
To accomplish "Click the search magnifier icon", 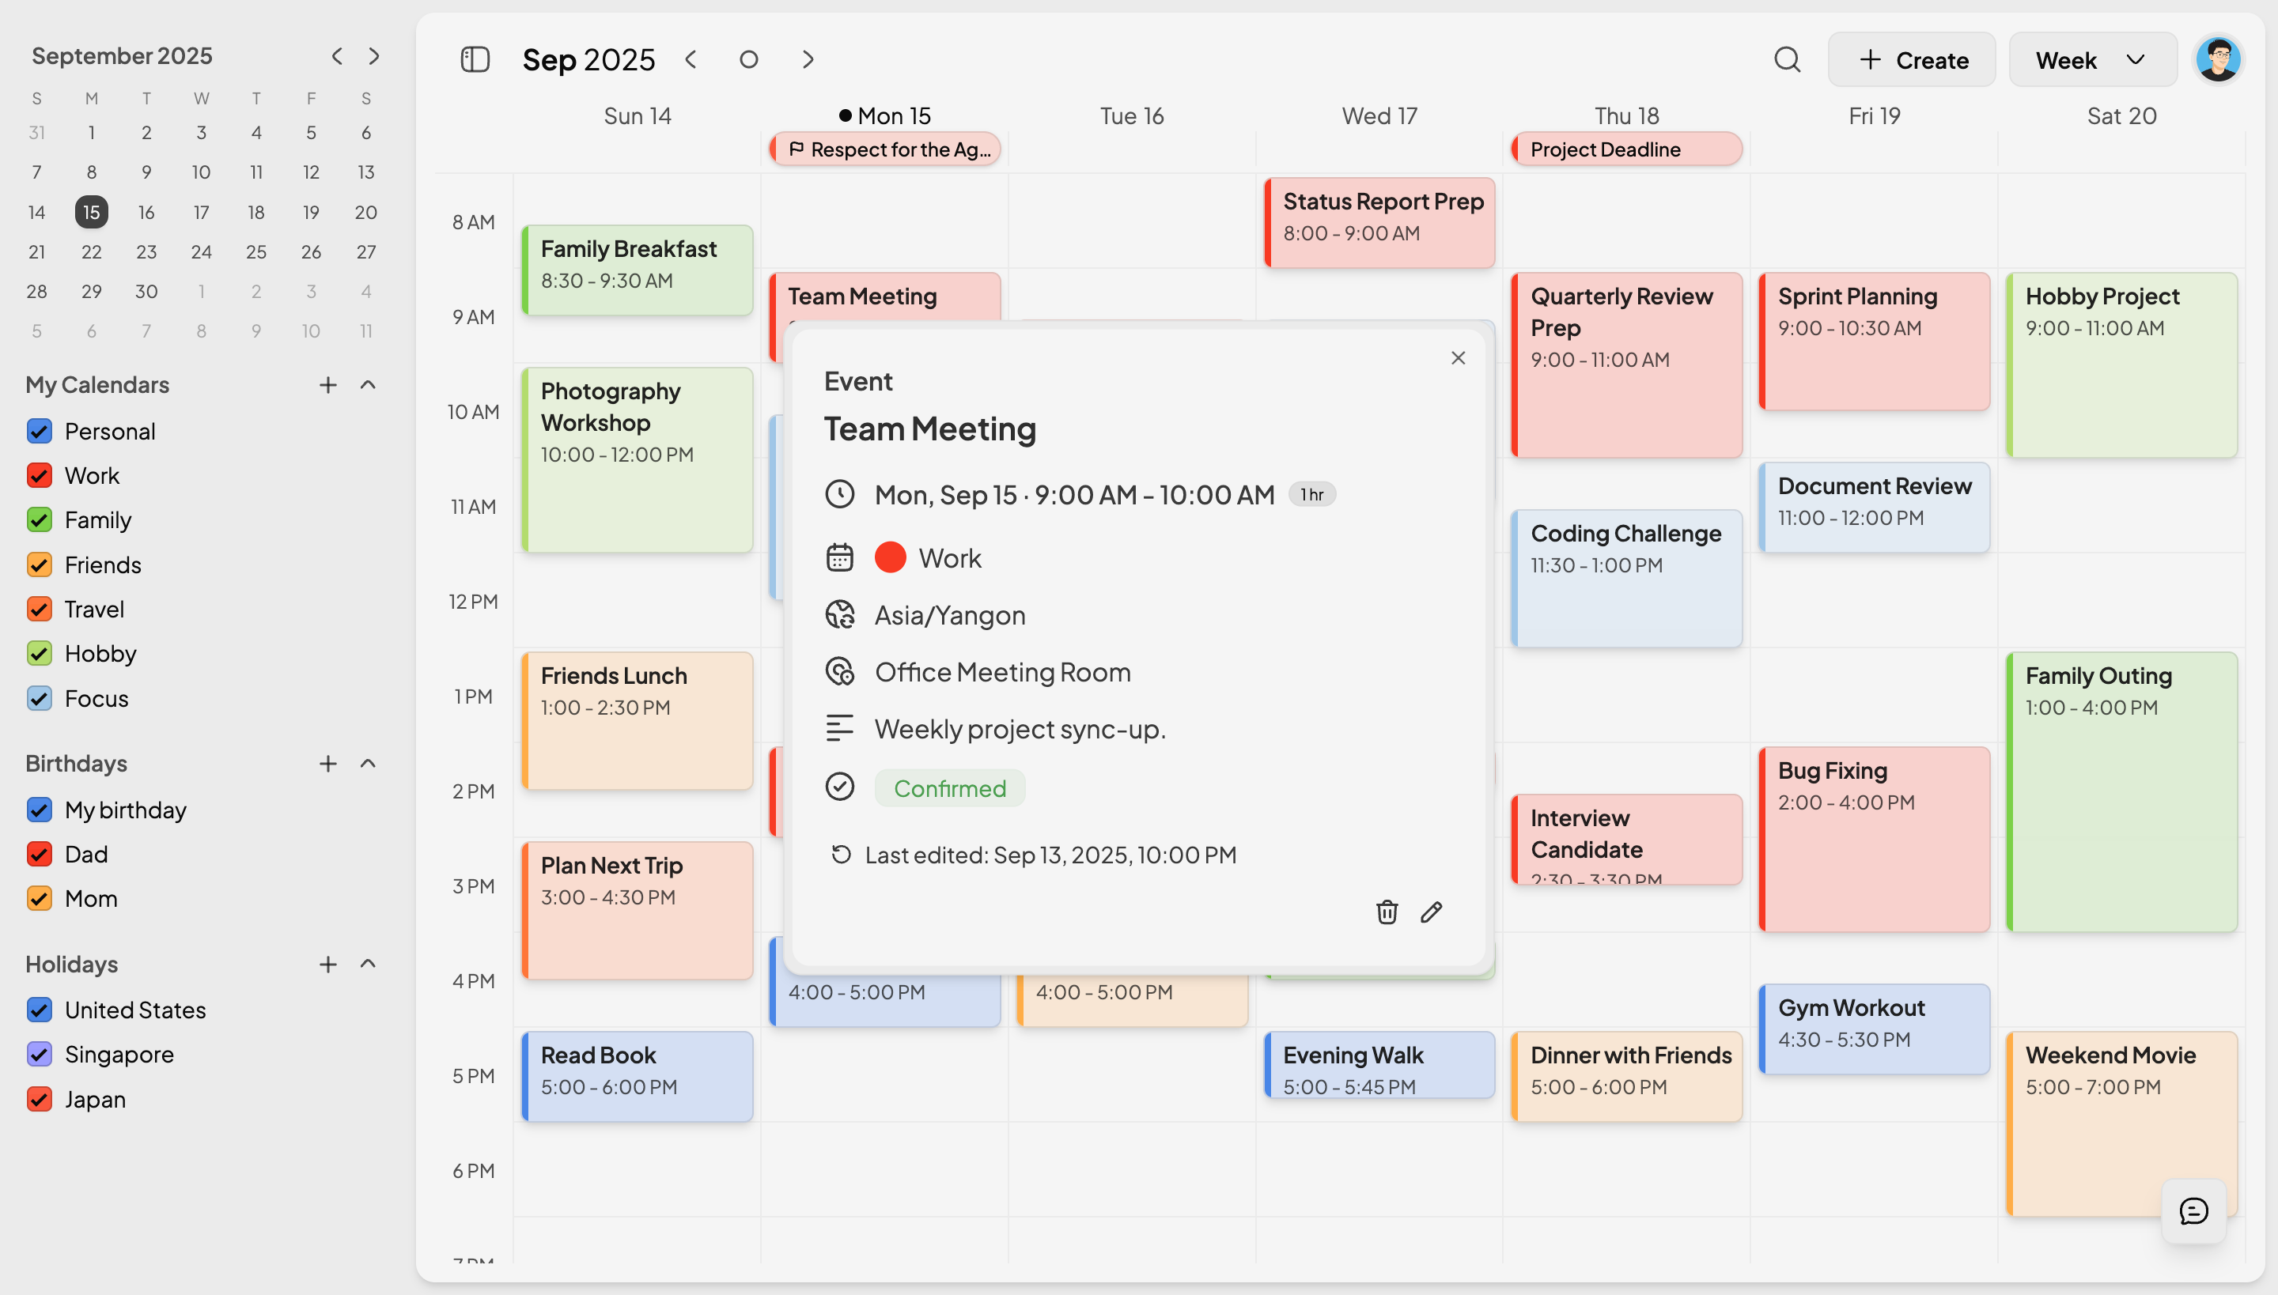I will 1787,59.
